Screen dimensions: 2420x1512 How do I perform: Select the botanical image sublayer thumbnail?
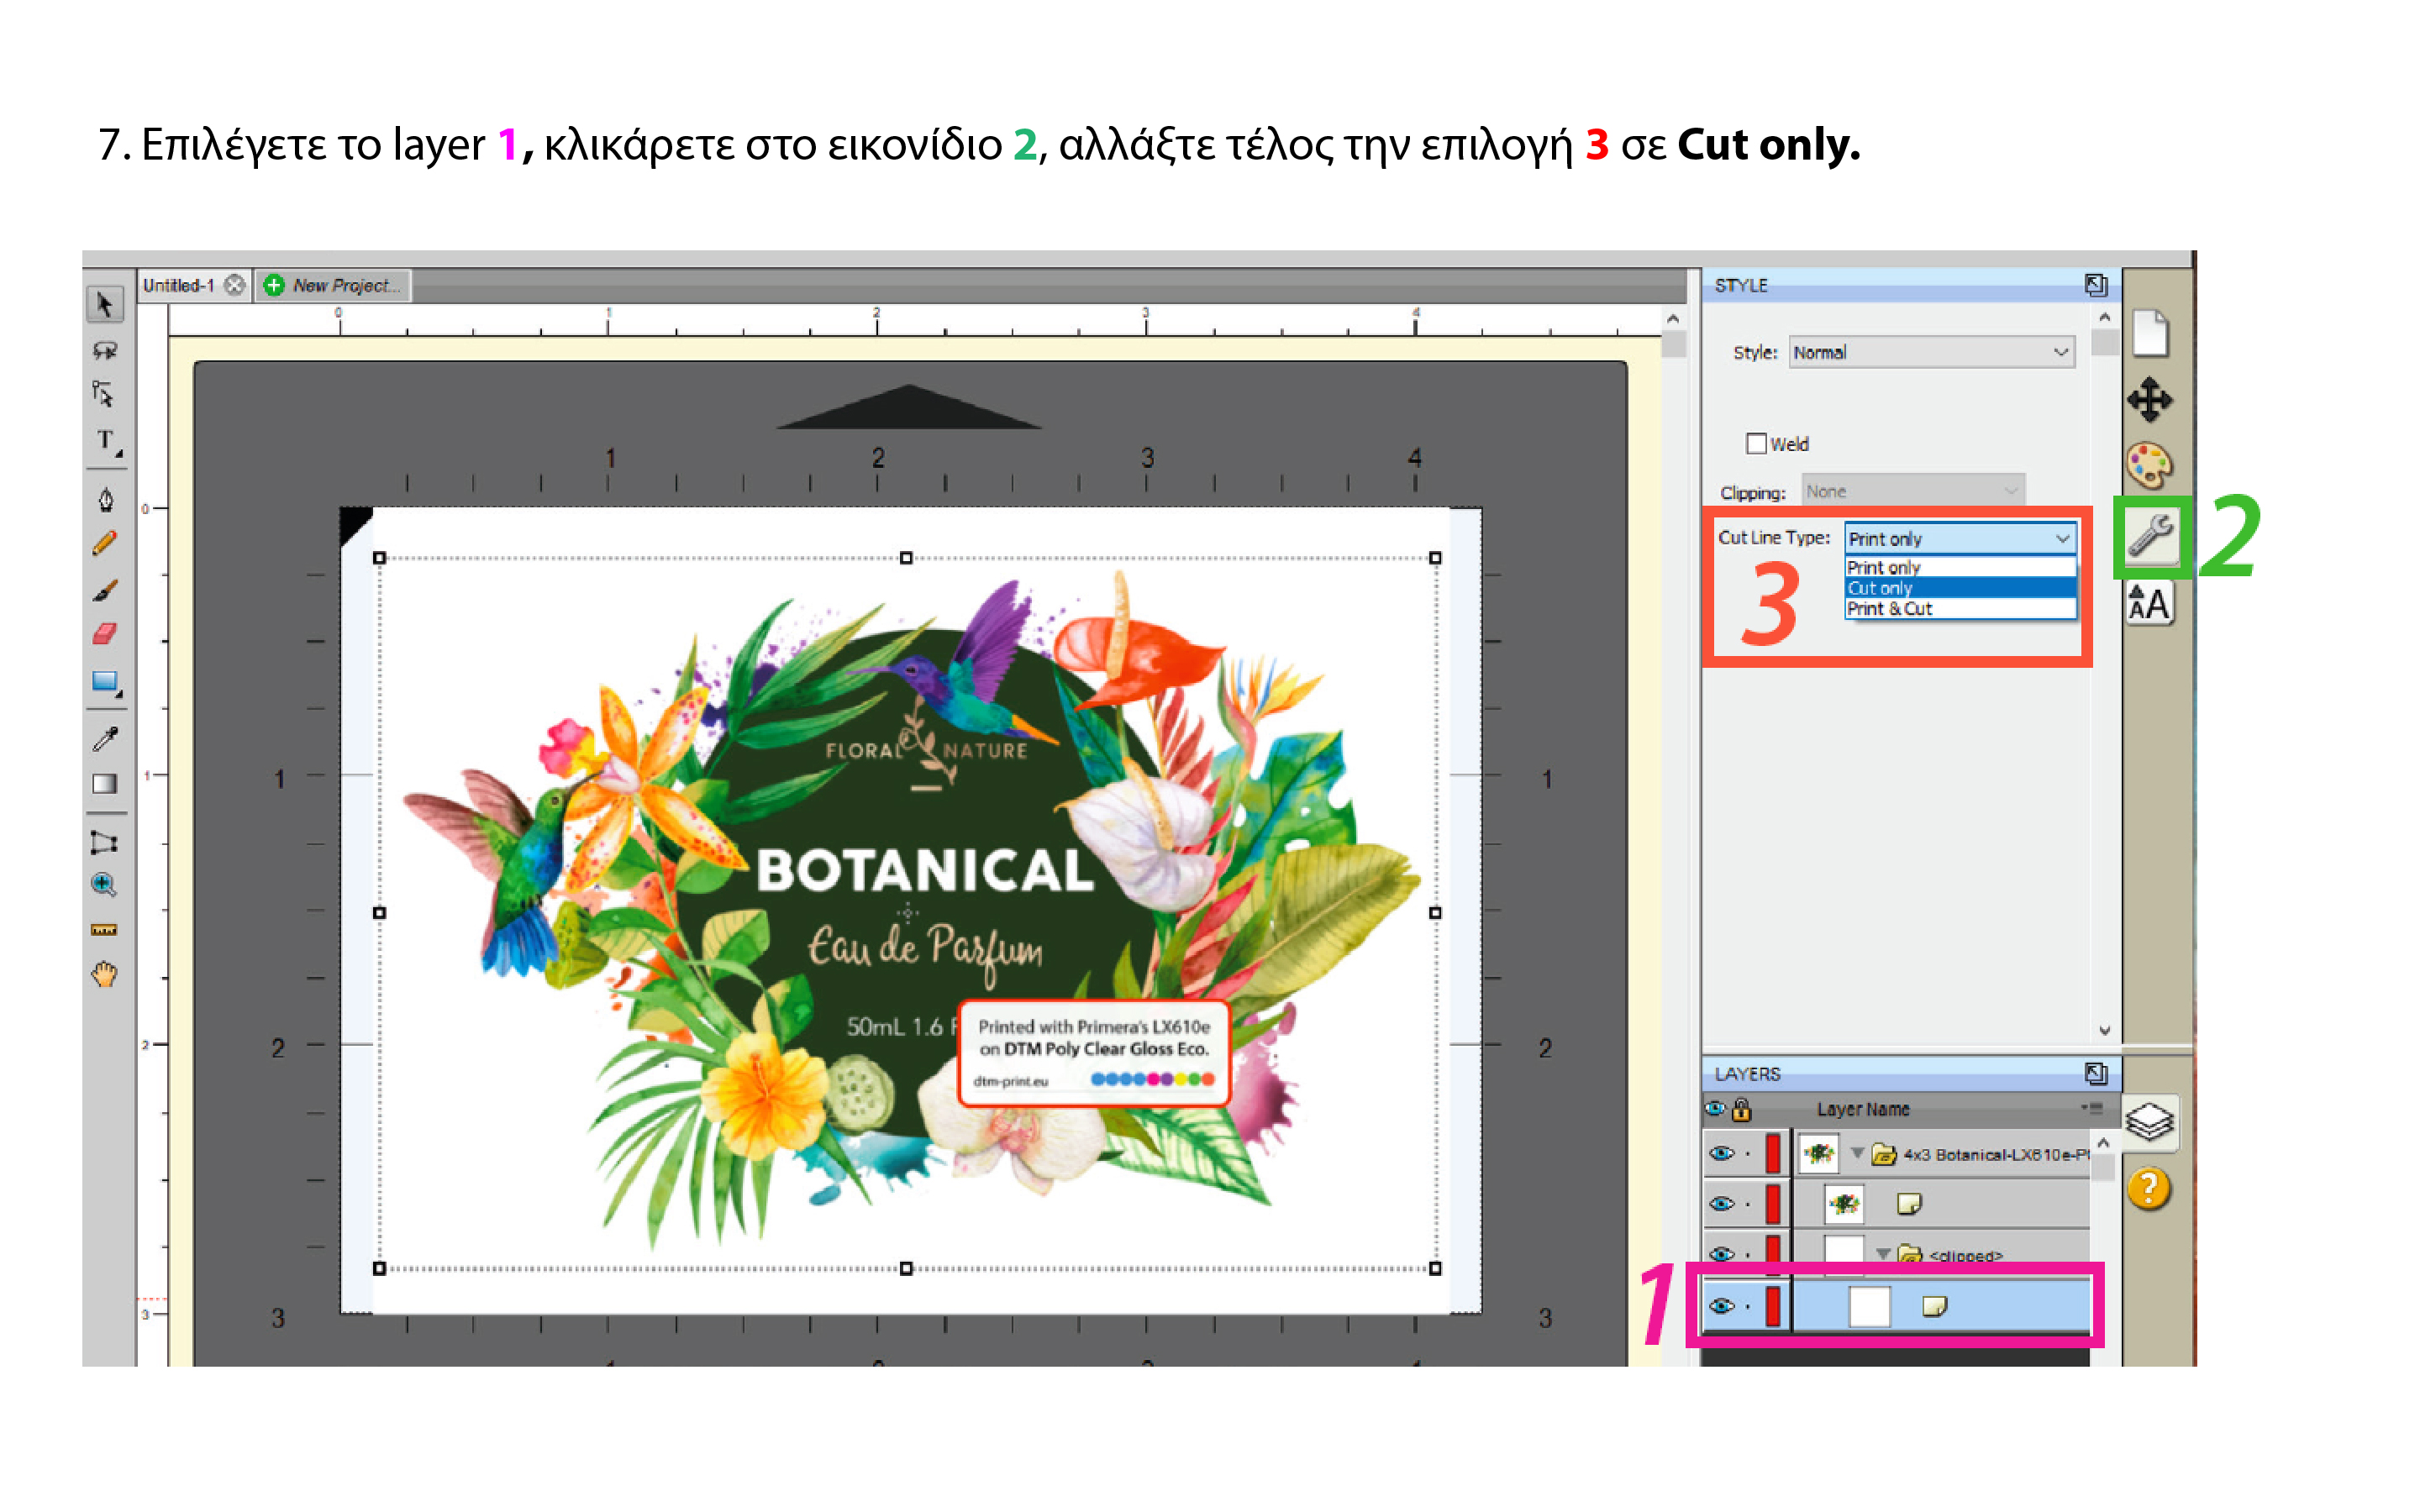pyautogui.click(x=1843, y=1204)
